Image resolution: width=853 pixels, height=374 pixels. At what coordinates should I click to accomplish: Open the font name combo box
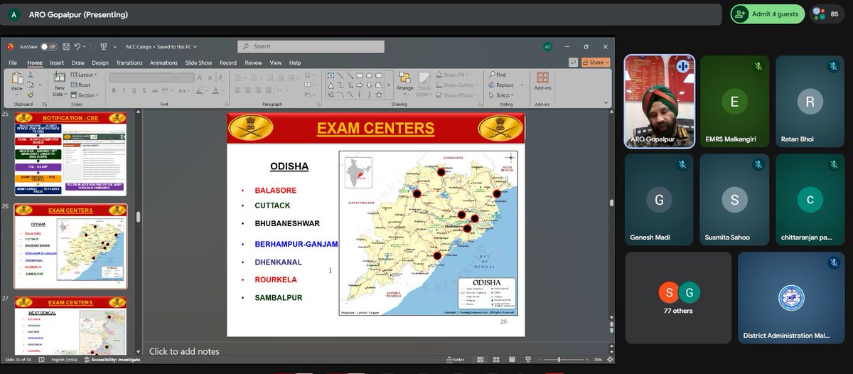tap(142, 78)
